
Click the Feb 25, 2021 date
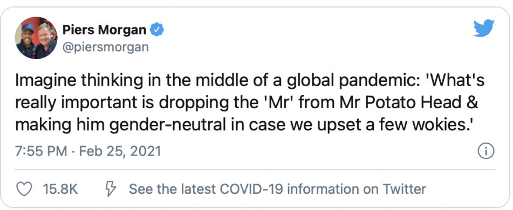click(x=120, y=151)
